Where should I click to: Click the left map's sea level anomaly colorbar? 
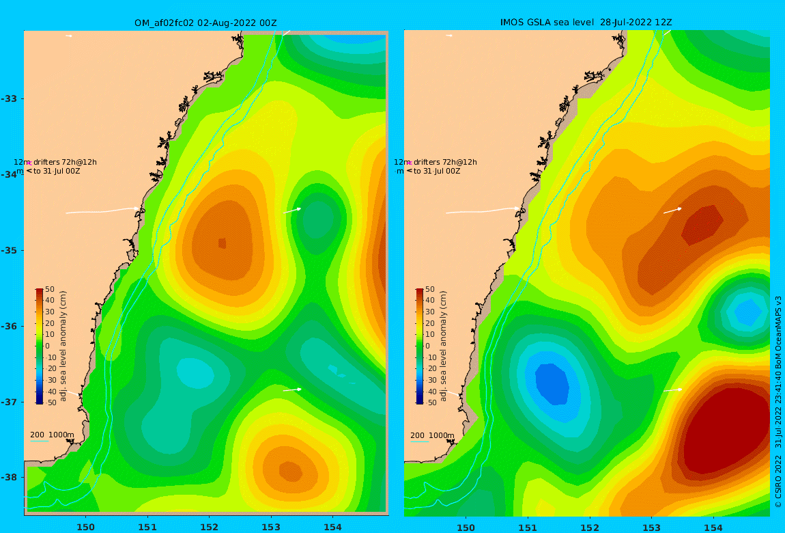point(40,346)
